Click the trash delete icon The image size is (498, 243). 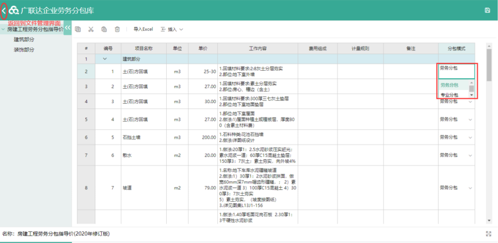[117, 29]
